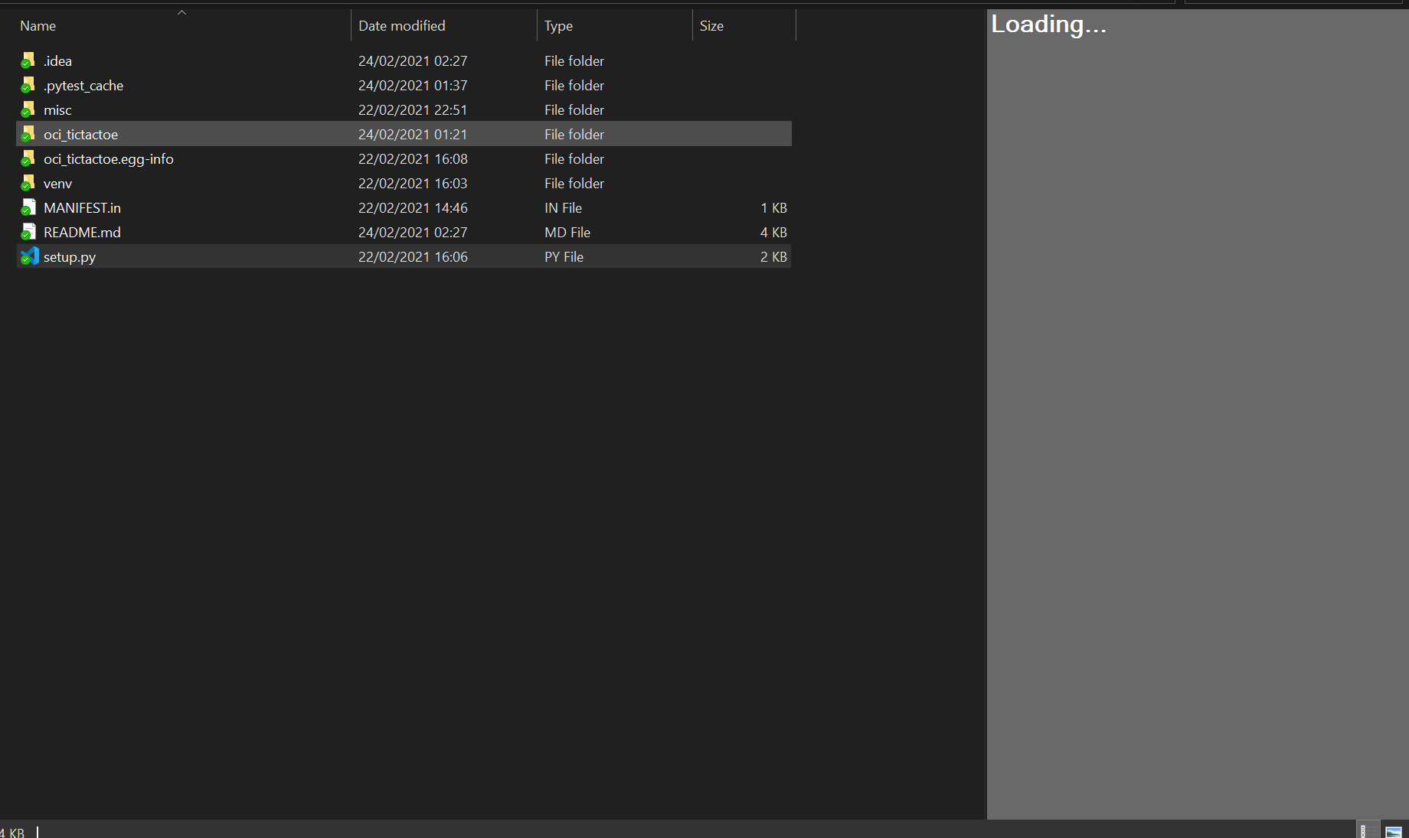Click the 1 KB size of MANIFEST.in

773,207
